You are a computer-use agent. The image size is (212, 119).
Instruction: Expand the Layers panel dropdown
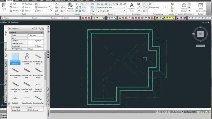pyautogui.click(x=111, y=14)
